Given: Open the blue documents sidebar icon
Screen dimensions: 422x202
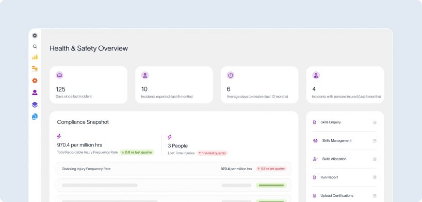Looking at the screenshot, I should [35, 117].
